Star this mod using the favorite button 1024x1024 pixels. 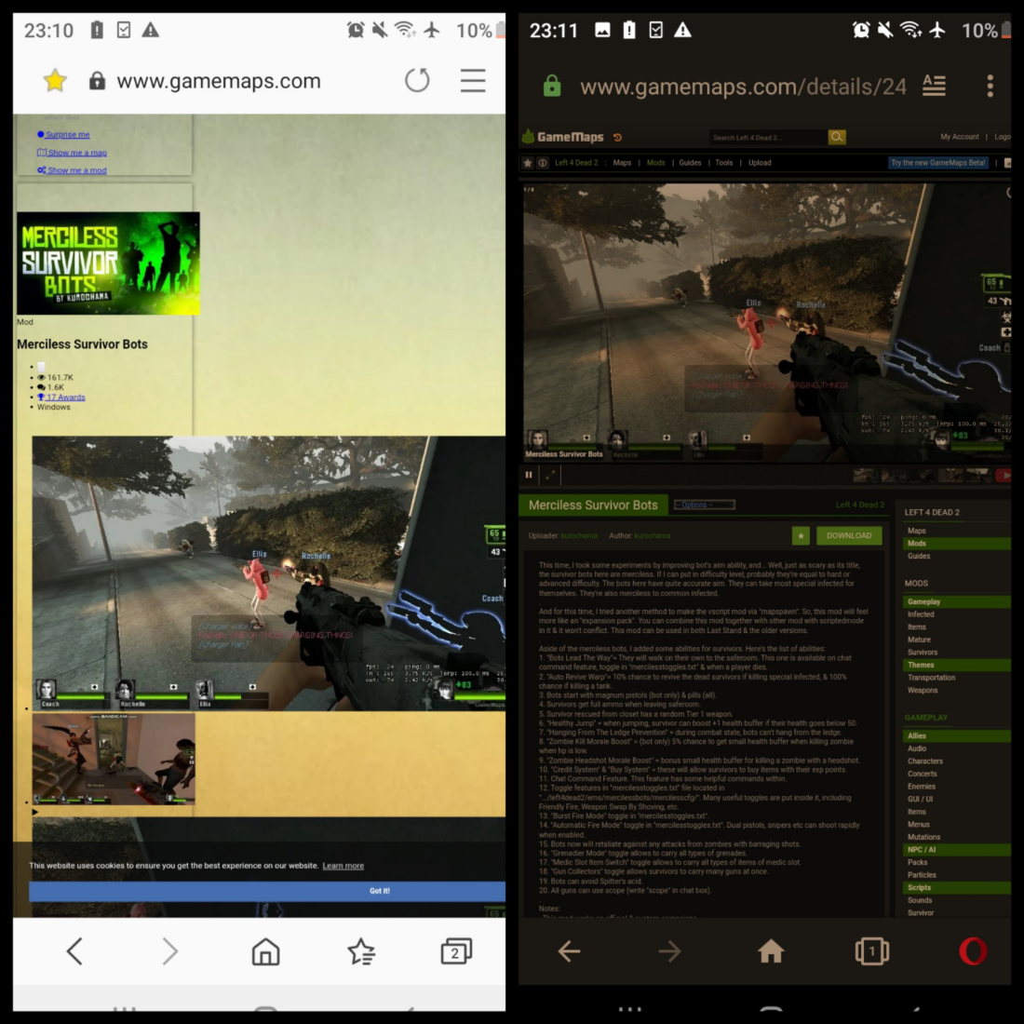[801, 535]
